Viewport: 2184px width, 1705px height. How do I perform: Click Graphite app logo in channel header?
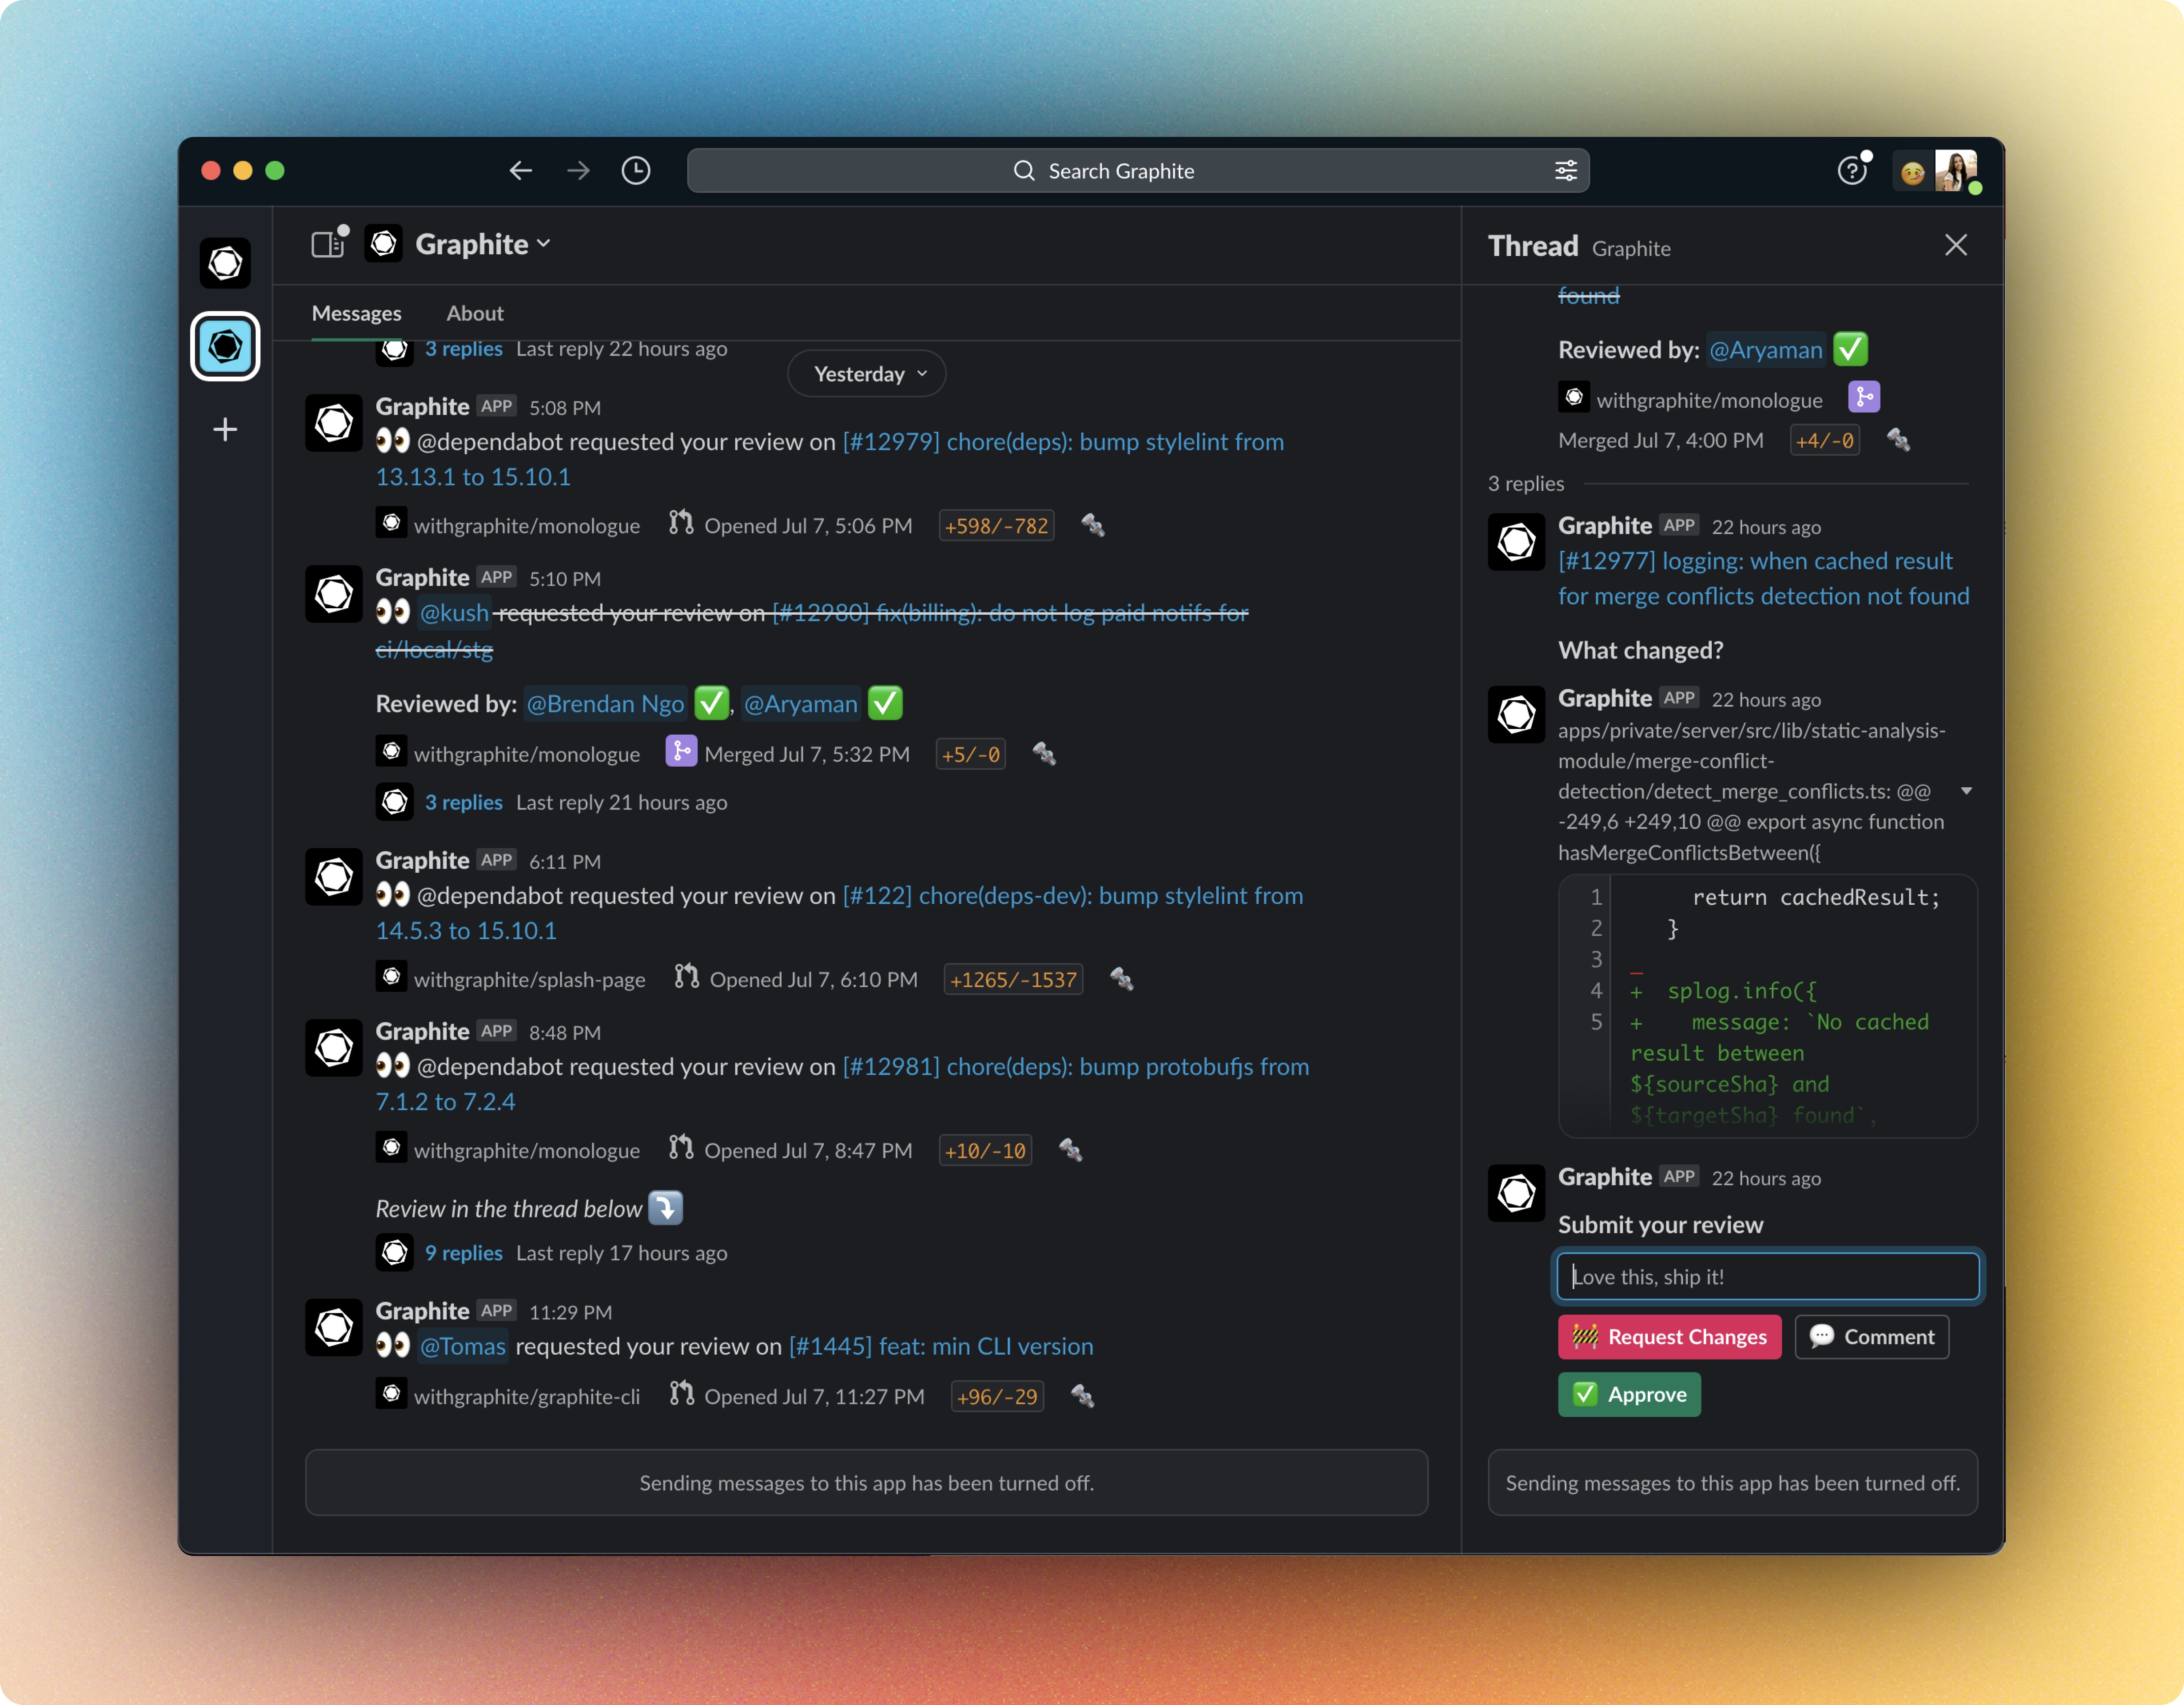pyautogui.click(x=384, y=244)
